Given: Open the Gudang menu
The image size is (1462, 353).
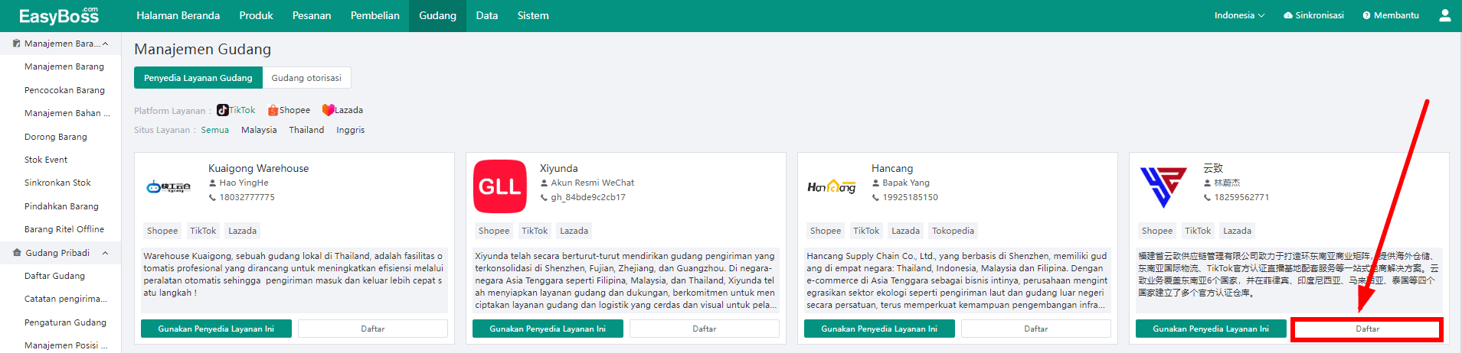Looking at the screenshot, I should click(x=438, y=15).
